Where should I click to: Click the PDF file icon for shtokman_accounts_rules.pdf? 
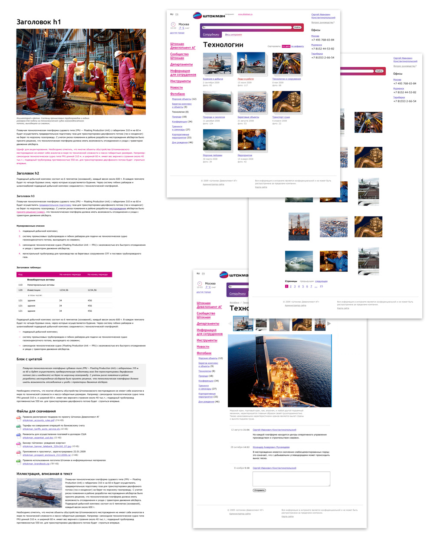coord(18,418)
